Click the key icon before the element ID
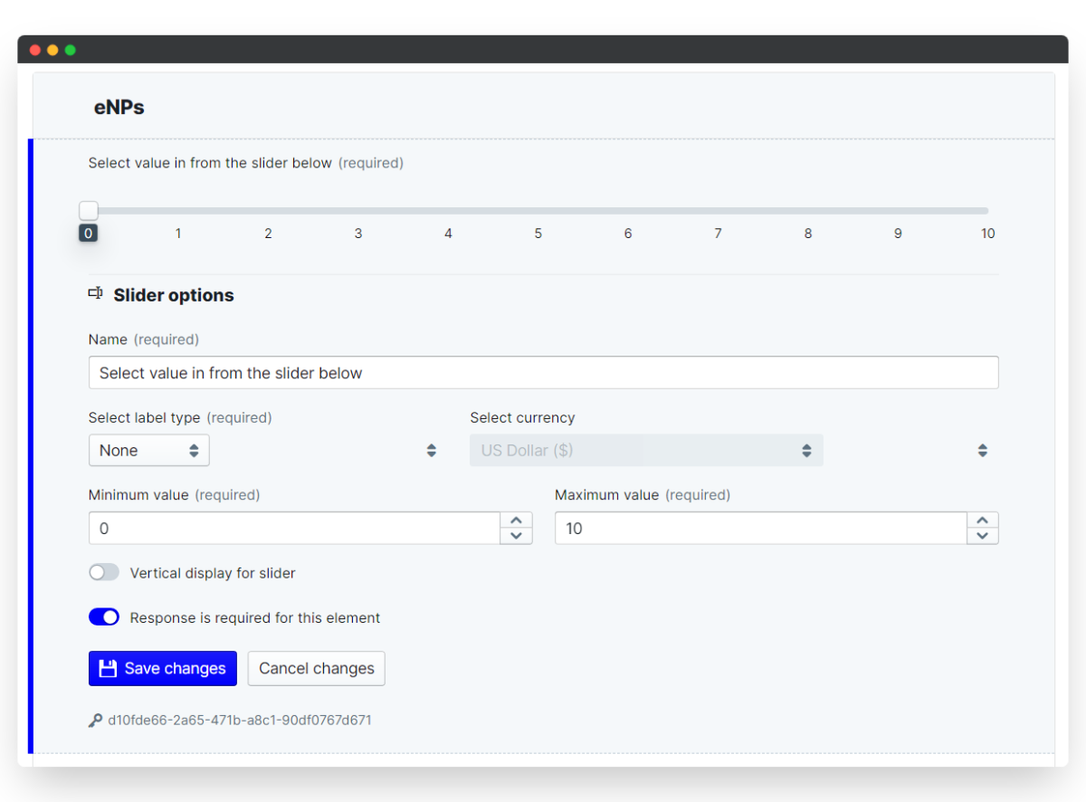The image size is (1086, 802). click(95, 721)
